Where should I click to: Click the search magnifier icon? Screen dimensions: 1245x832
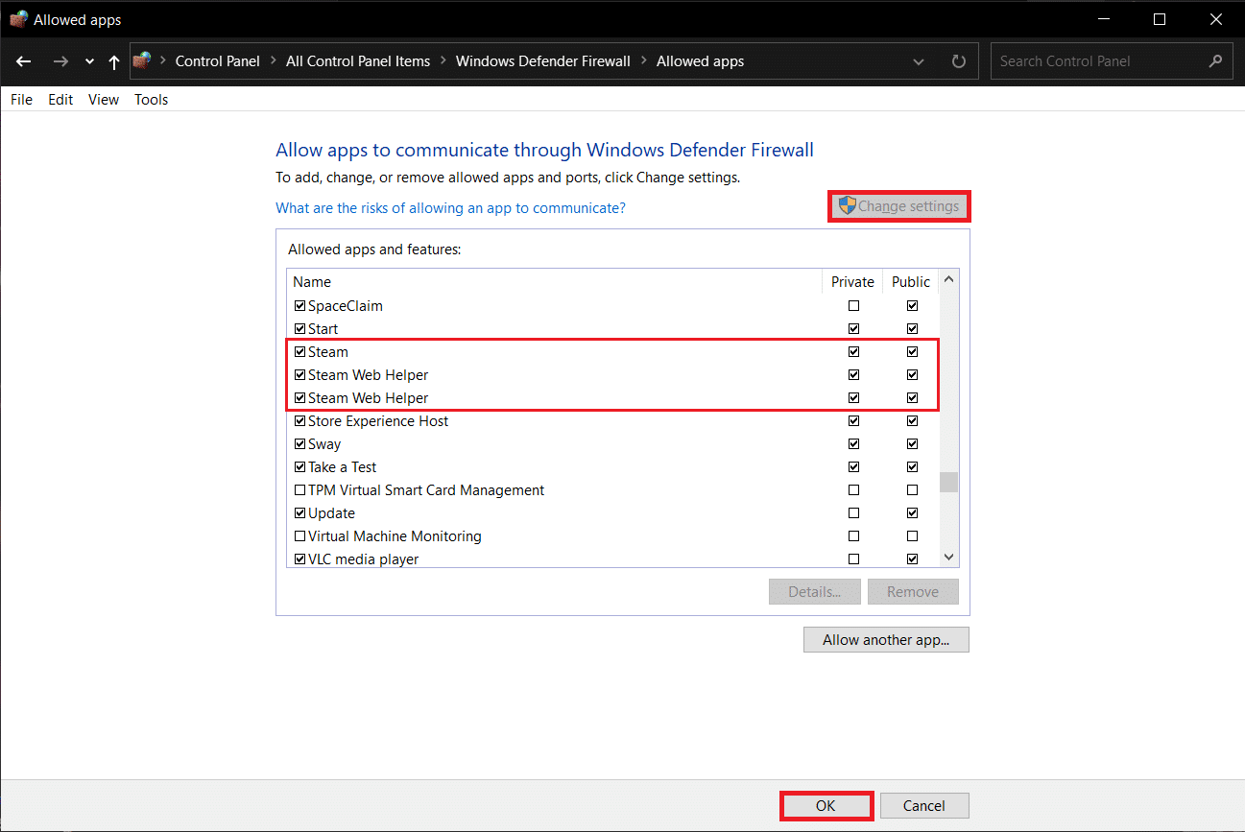point(1215,61)
